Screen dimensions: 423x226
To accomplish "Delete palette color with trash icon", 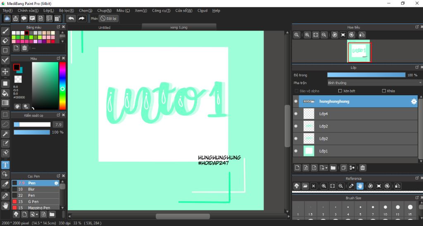I will 24,48.
